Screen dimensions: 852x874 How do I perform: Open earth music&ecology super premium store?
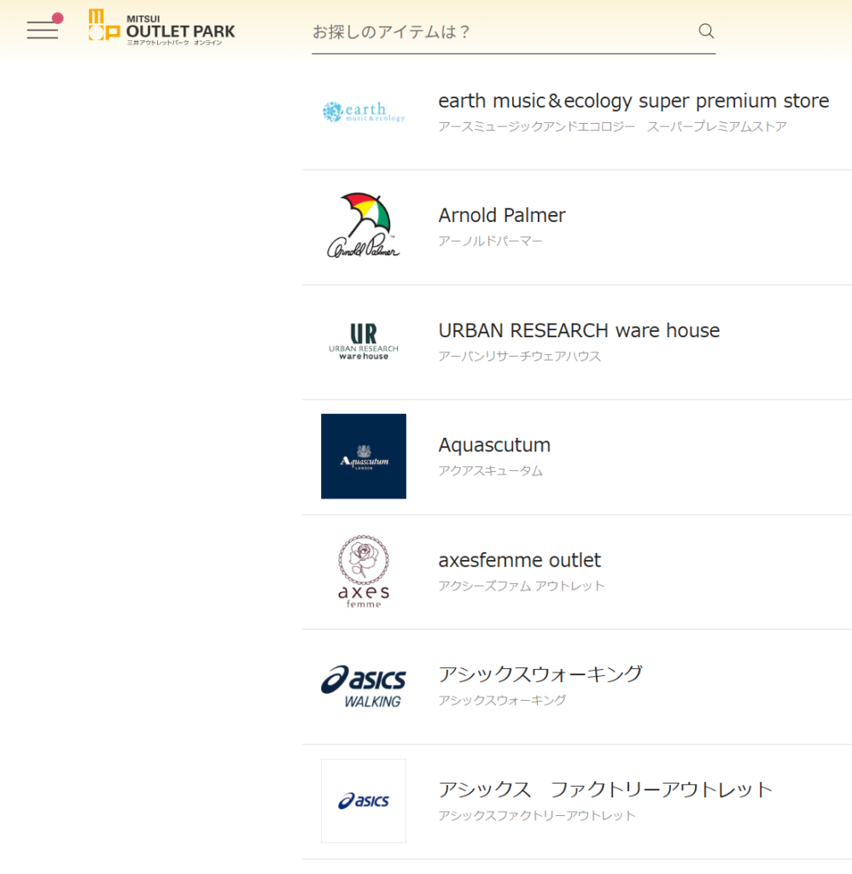(x=633, y=101)
